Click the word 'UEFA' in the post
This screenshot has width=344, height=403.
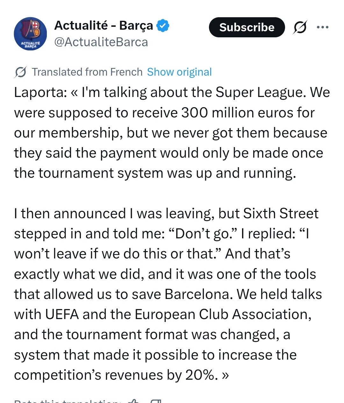(62, 314)
